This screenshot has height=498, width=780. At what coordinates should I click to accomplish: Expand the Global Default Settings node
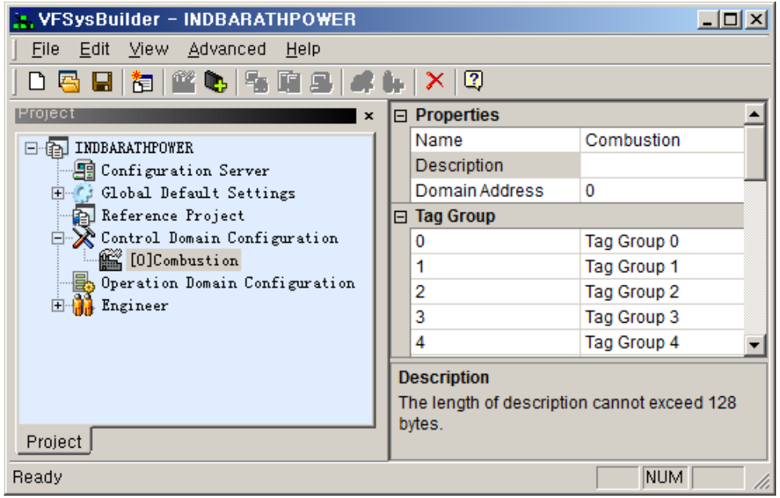click(x=57, y=193)
